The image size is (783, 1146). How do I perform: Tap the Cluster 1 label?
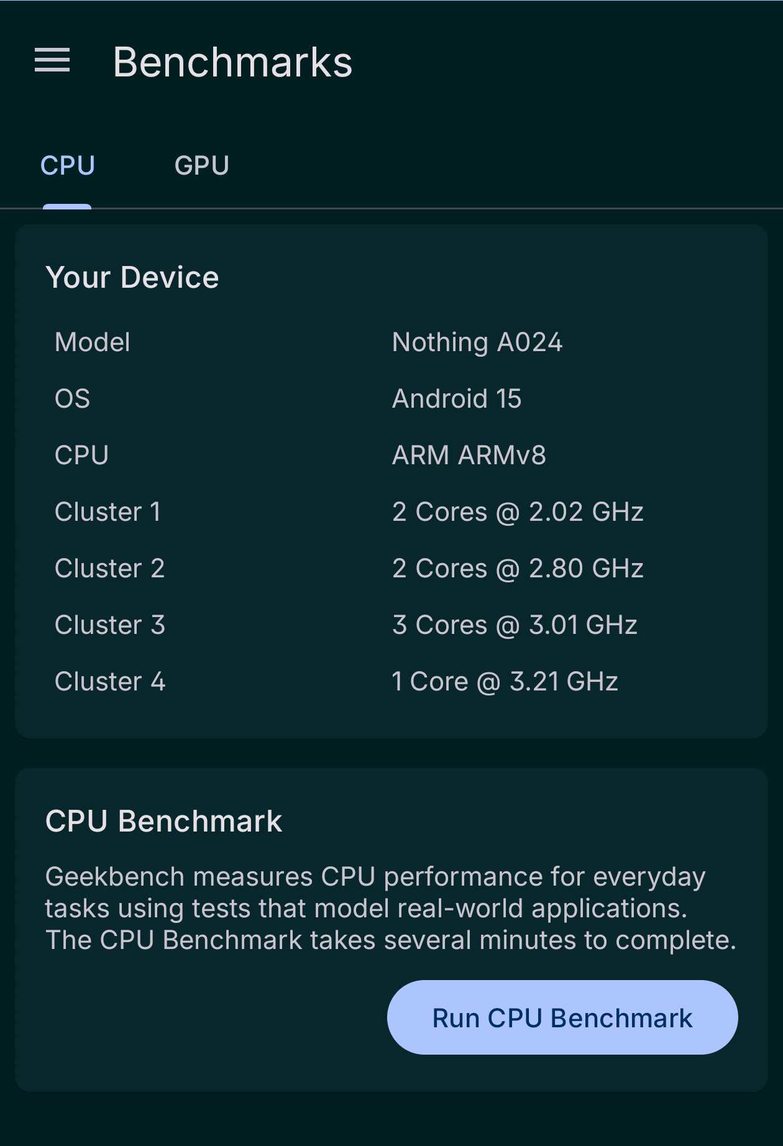point(108,512)
